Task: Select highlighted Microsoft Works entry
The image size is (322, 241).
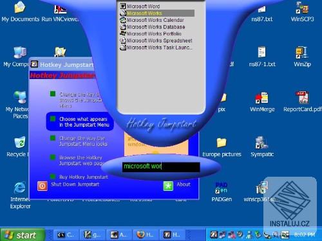Action: (157, 13)
